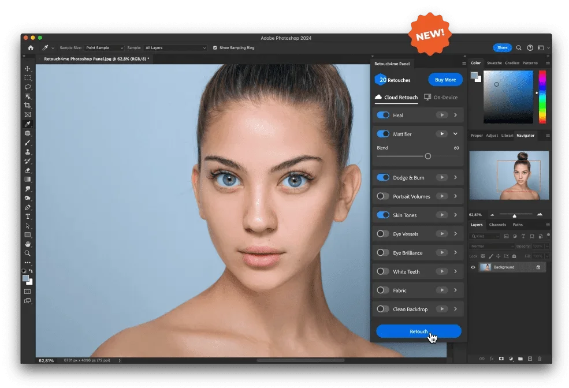569x388 pixels.
Task: Enable the White Teeth toggle
Action: point(382,271)
